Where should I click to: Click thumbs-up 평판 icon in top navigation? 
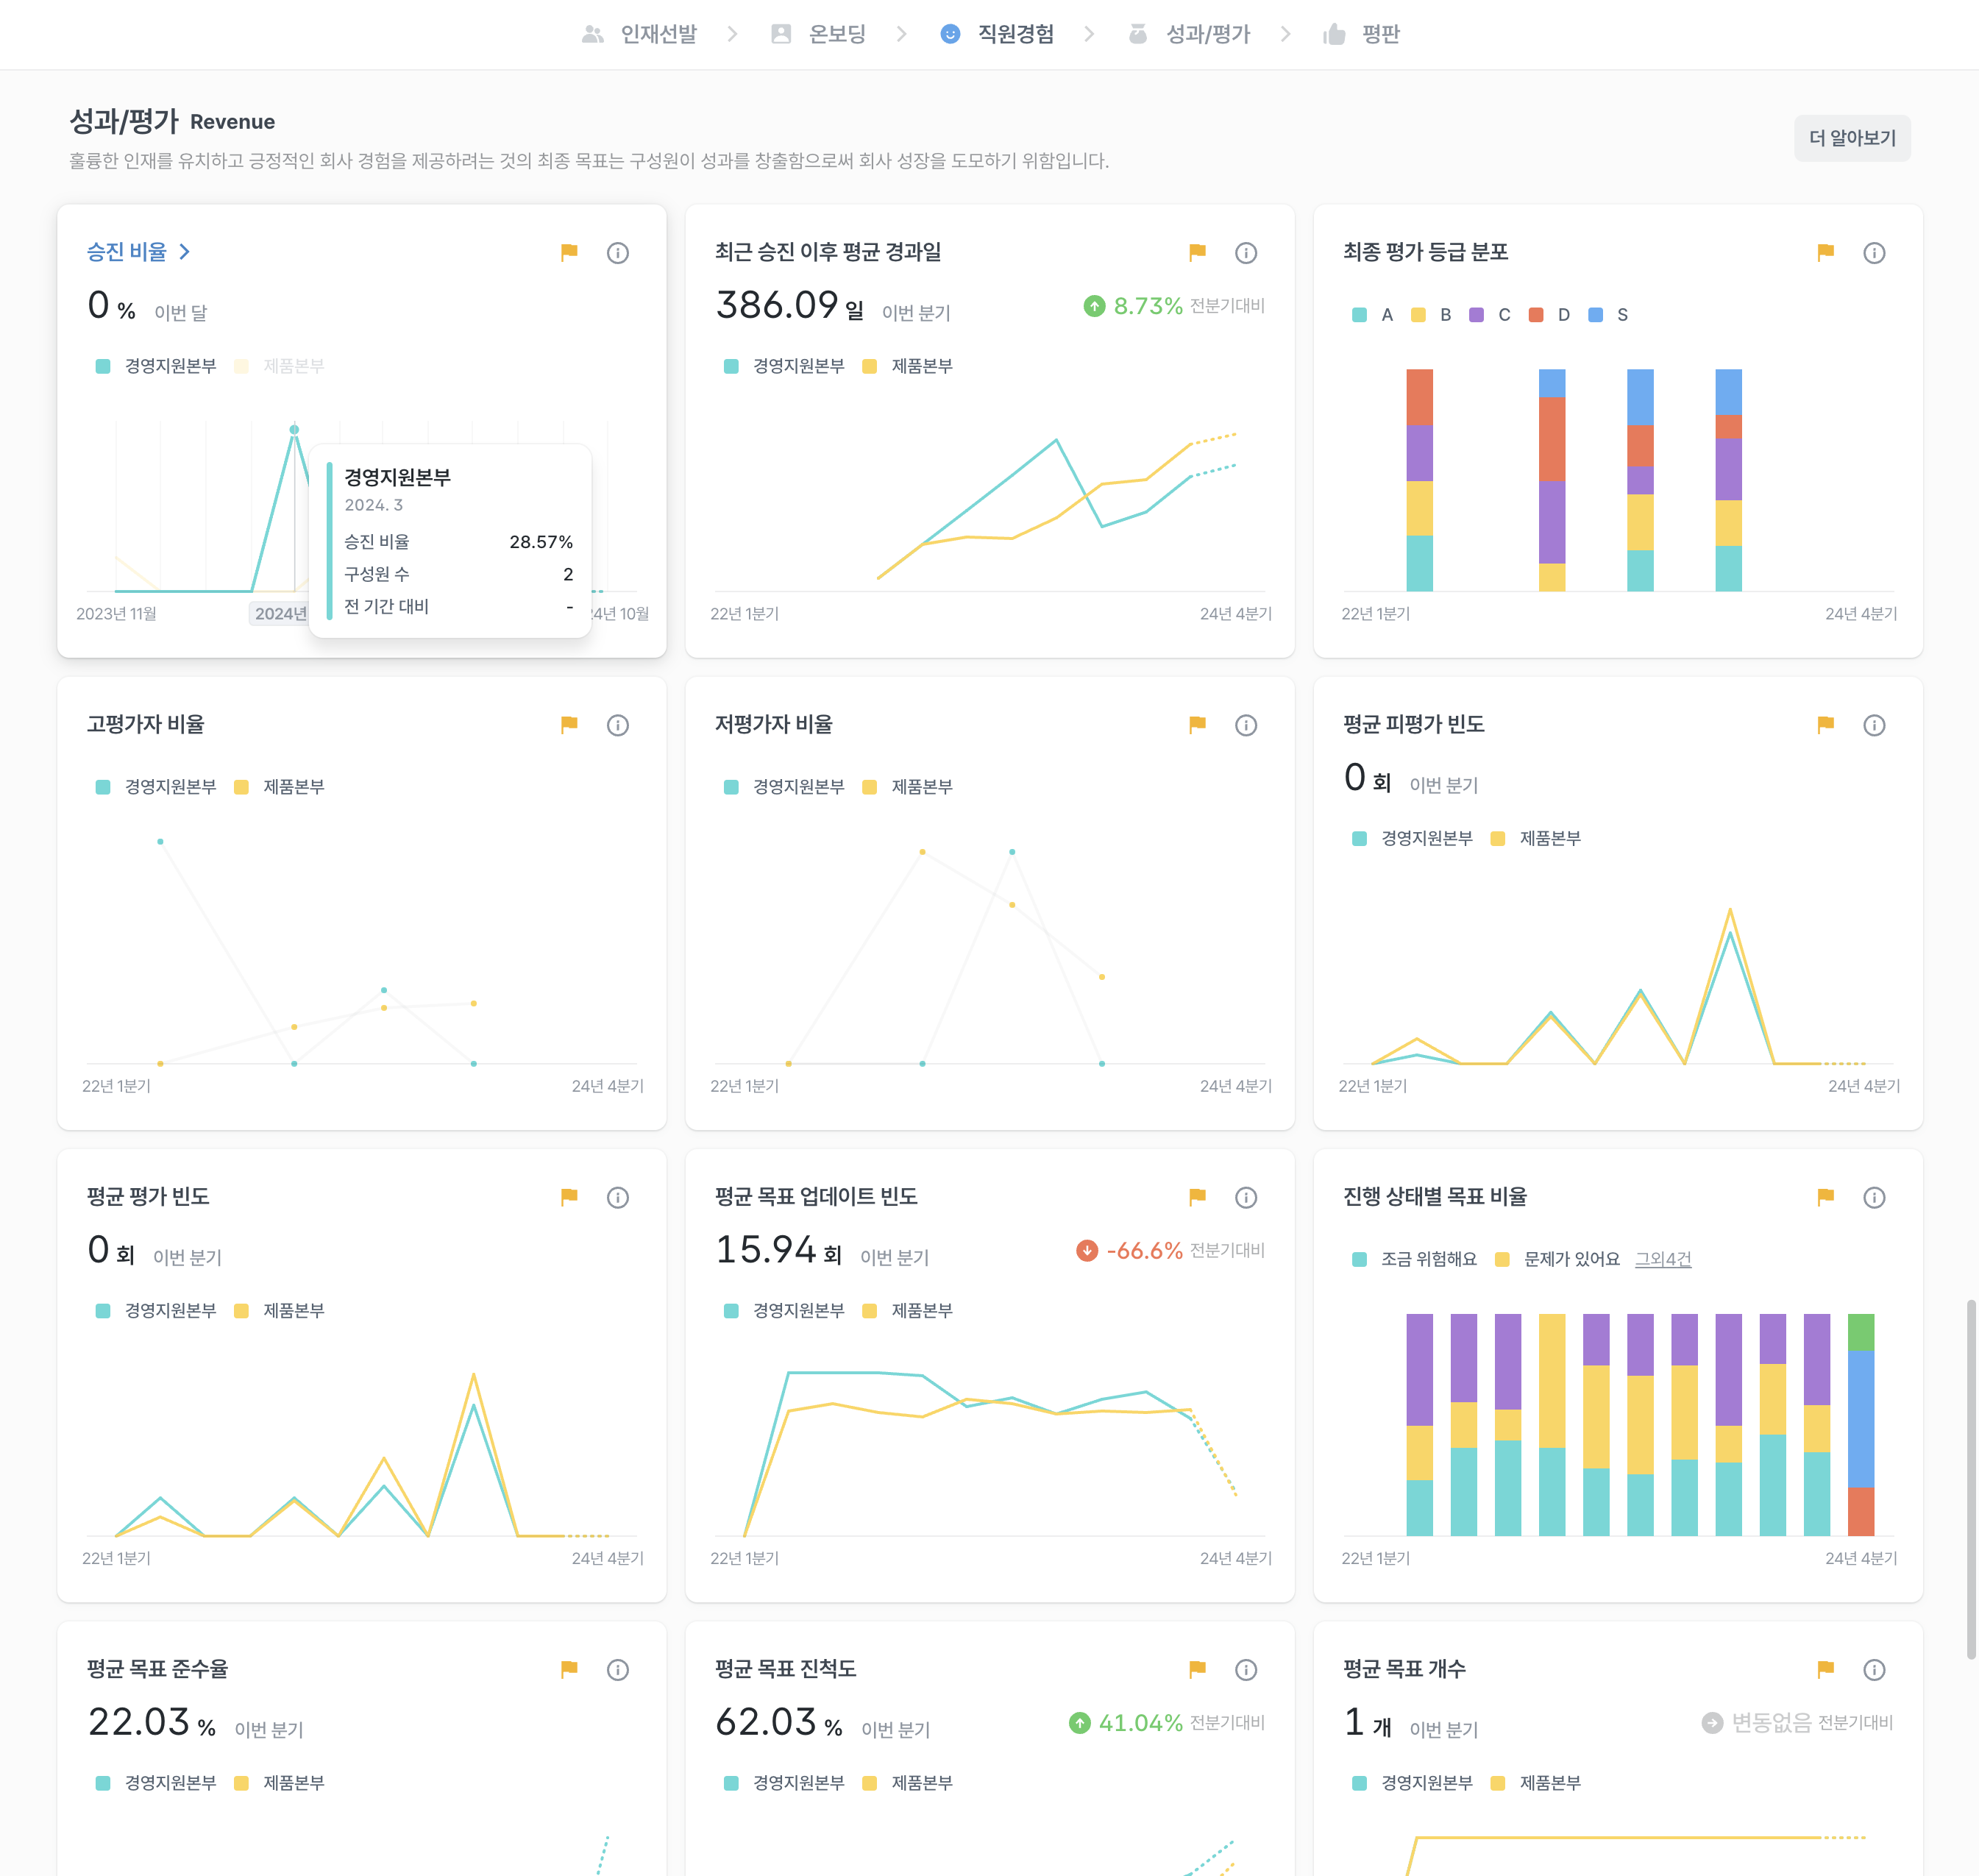coord(1334,35)
